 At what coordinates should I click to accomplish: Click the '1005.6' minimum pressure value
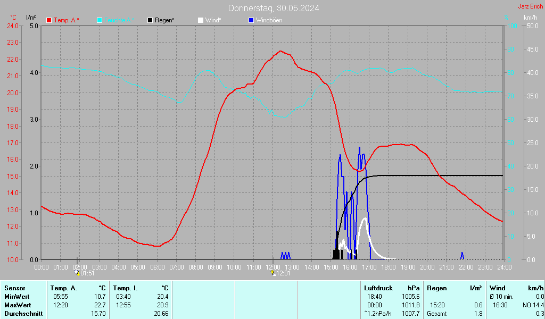411,297
